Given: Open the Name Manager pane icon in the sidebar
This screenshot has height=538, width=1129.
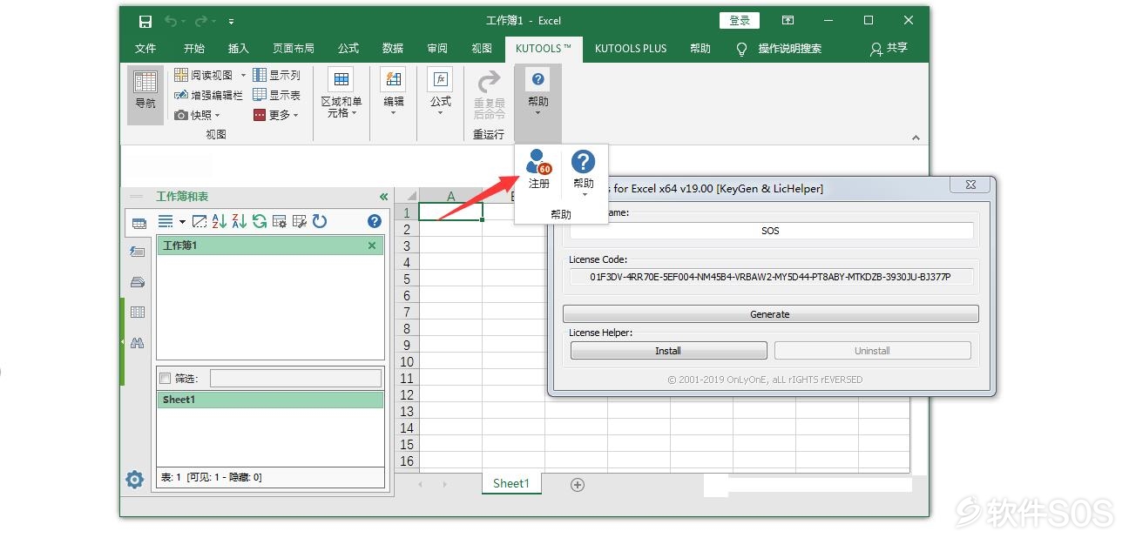Looking at the screenshot, I should [x=138, y=282].
